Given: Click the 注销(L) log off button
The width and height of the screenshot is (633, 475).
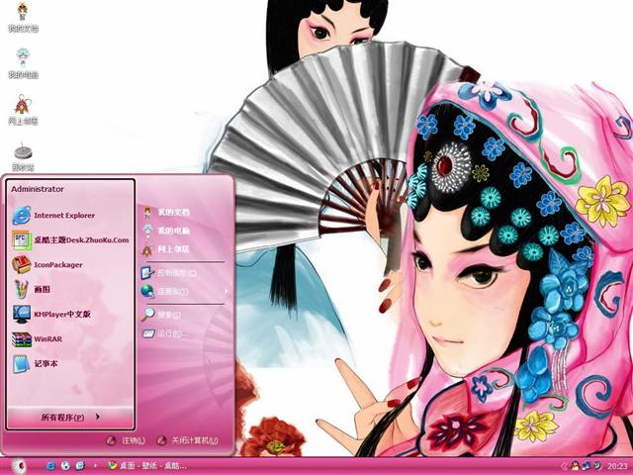Looking at the screenshot, I should tap(126, 440).
